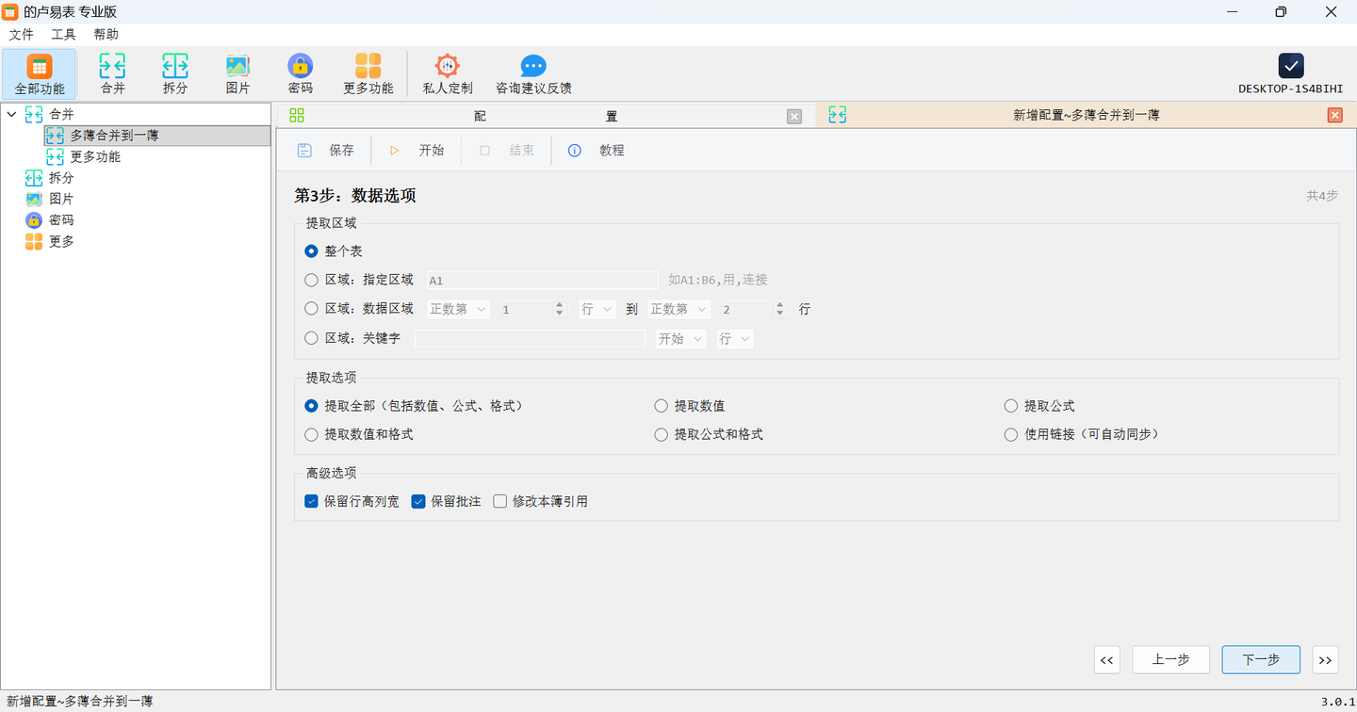Click the DESKTOP-1S4BIHI checkmark icon

click(1291, 66)
